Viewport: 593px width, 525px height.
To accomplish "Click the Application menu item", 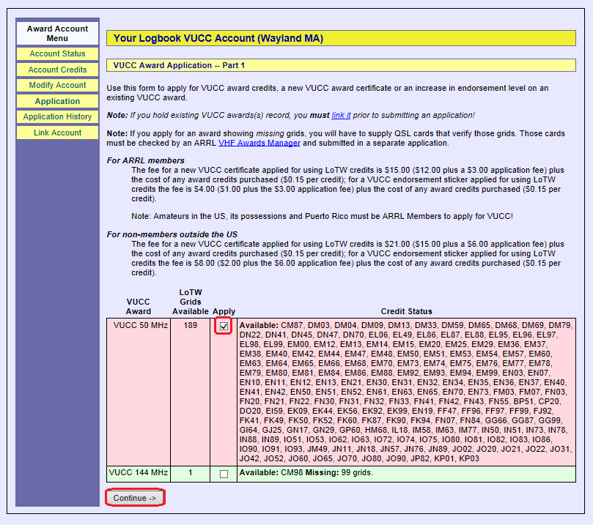I will 57,101.
